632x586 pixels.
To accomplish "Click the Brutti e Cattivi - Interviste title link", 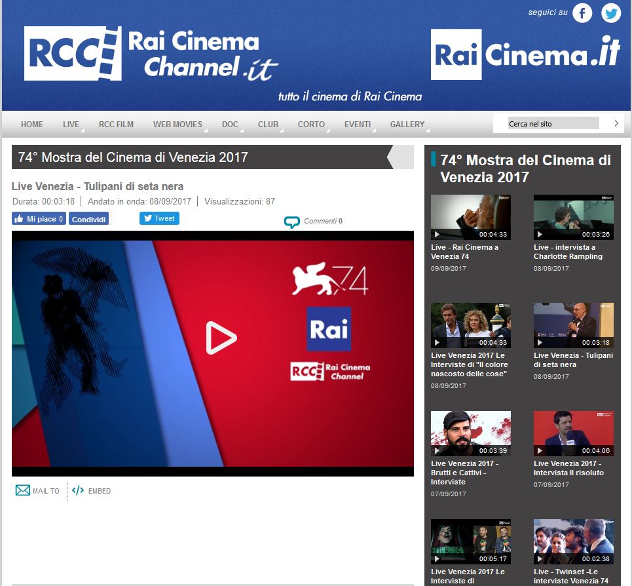I will click(x=465, y=473).
